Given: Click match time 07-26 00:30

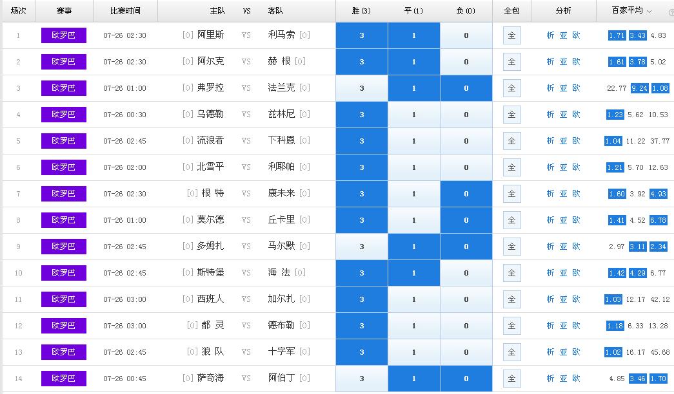Looking at the screenshot, I should tap(124, 115).
